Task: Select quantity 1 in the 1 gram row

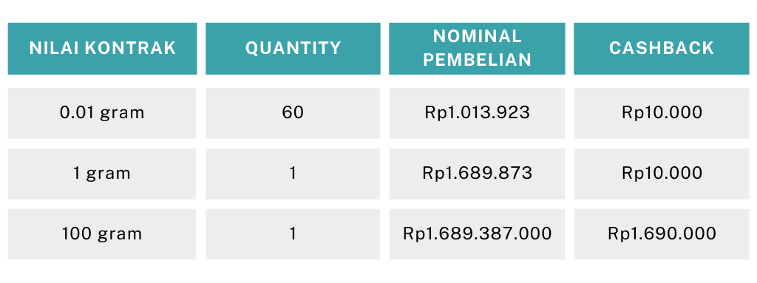Action: 293,174
